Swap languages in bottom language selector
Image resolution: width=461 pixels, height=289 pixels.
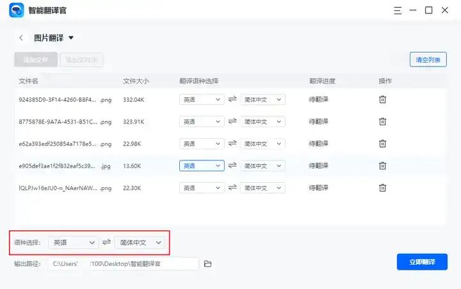(x=106, y=243)
